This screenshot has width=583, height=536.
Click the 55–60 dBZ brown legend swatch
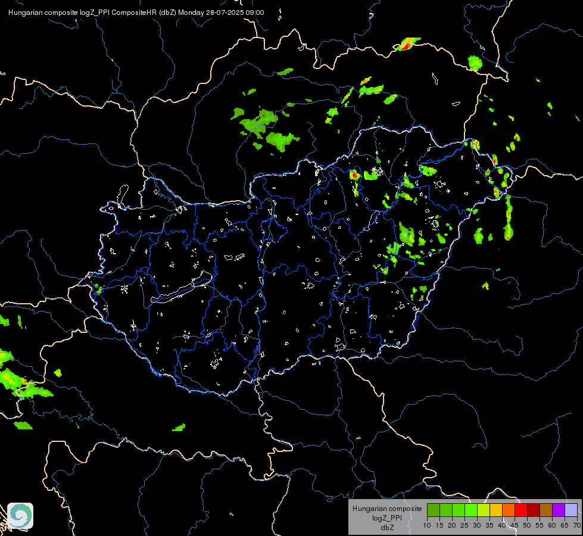tap(546, 510)
